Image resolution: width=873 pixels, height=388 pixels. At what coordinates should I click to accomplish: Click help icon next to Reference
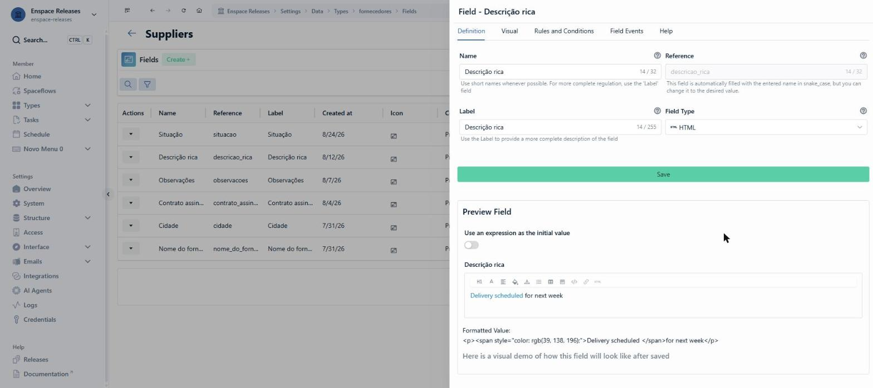863,56
